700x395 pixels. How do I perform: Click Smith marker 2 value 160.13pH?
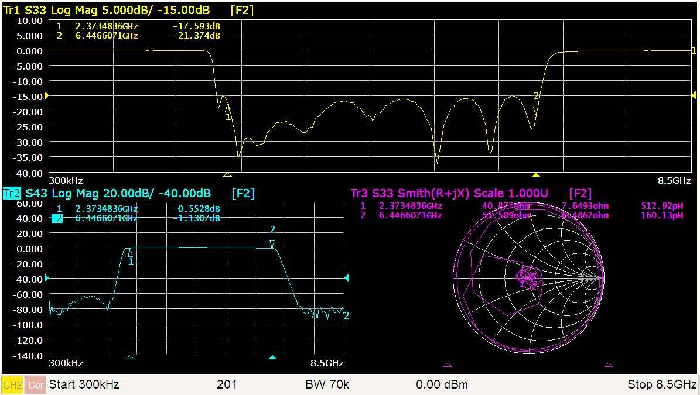(x=662, y=215)
